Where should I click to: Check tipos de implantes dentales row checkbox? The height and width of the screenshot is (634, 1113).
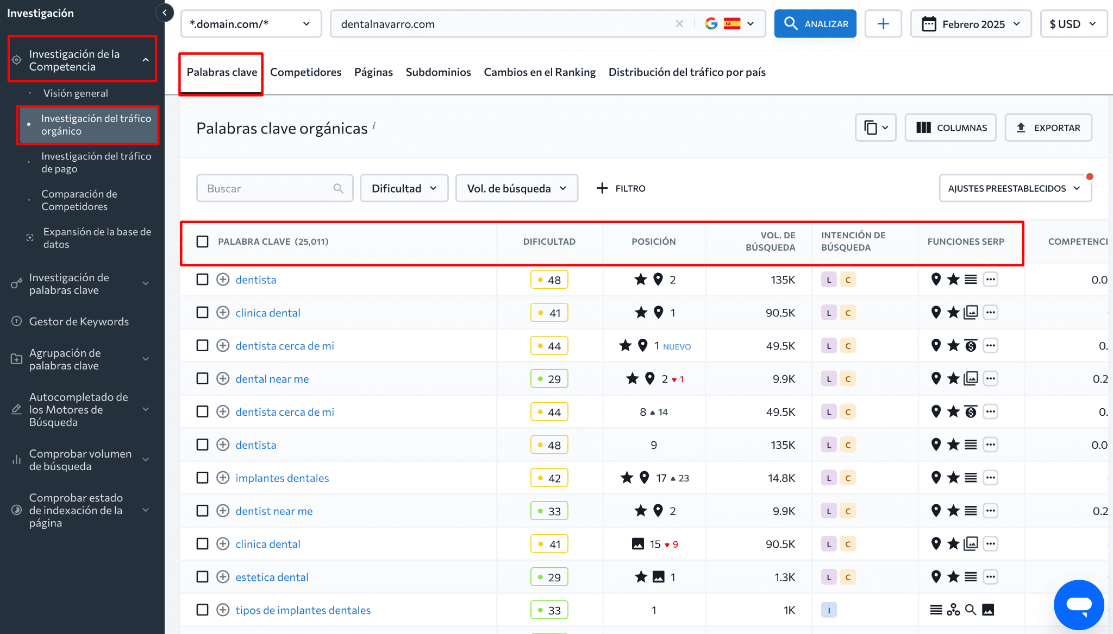[x=202, y=610]
